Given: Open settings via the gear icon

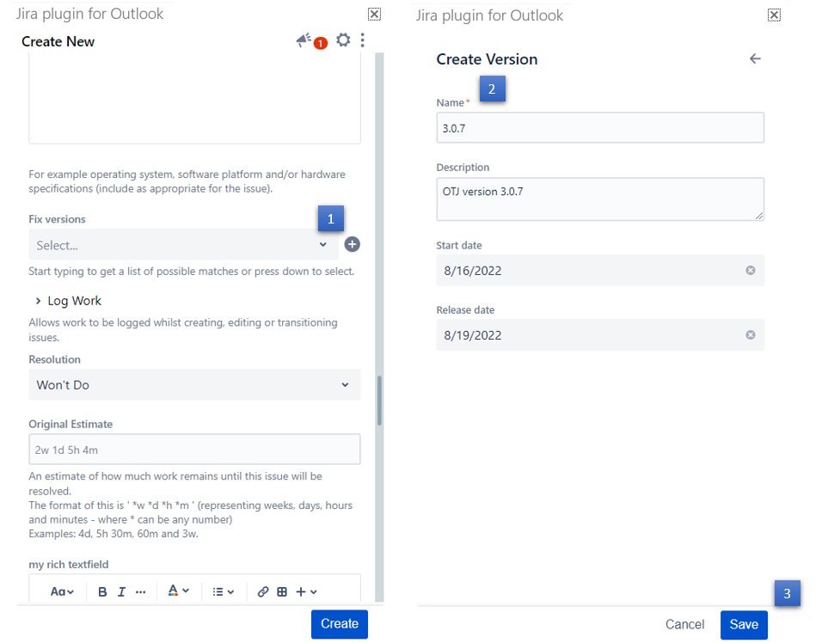Looking at the screenshot, I should [x=343, y=40].
